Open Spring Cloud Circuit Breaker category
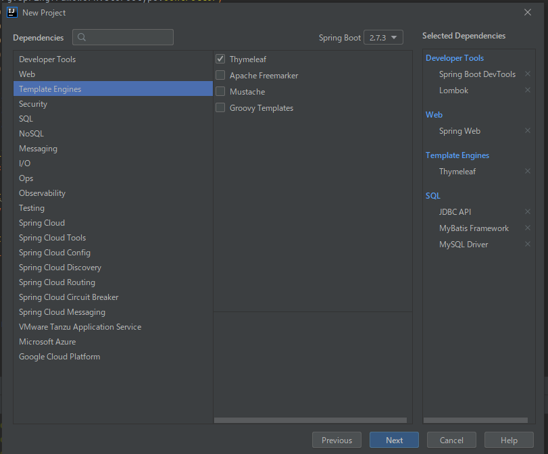Viewport: 548px width, 454px height. 113,297
